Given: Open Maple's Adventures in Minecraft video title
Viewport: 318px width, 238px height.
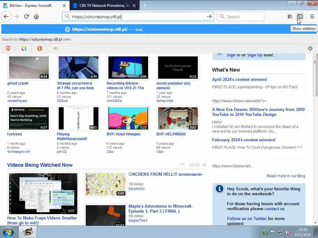Looking at the screenshot, I should pos(161,209).
